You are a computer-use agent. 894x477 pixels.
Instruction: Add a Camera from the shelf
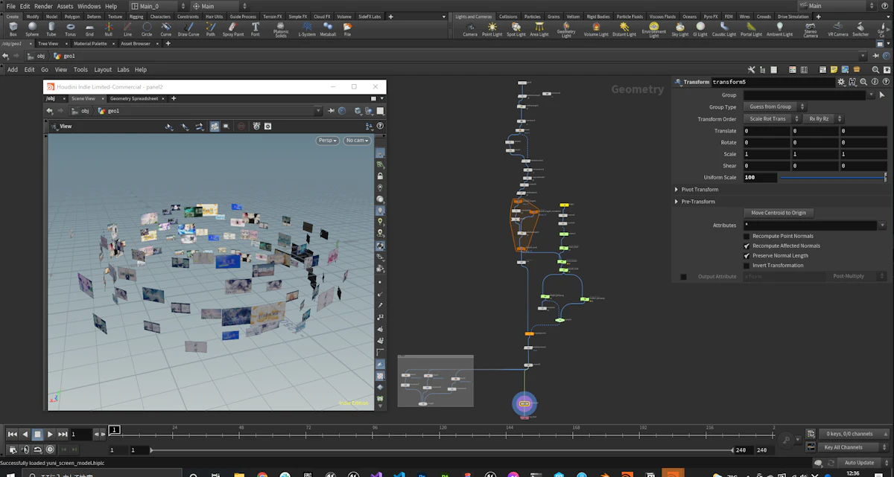pyautogui.click(x=470, y=29)
